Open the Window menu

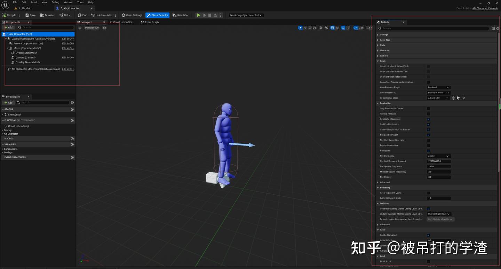68,2
